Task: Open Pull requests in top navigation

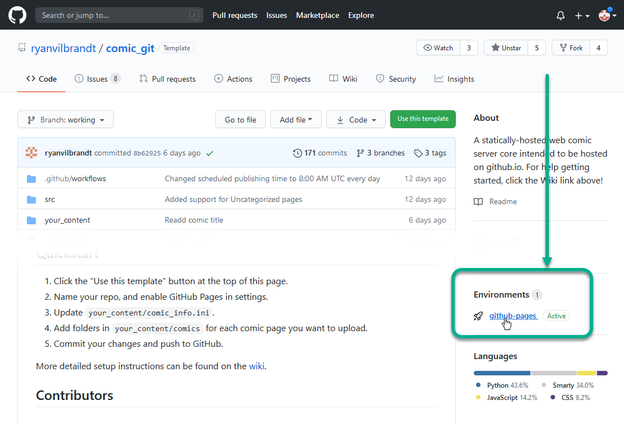Action: coord(235,15)
